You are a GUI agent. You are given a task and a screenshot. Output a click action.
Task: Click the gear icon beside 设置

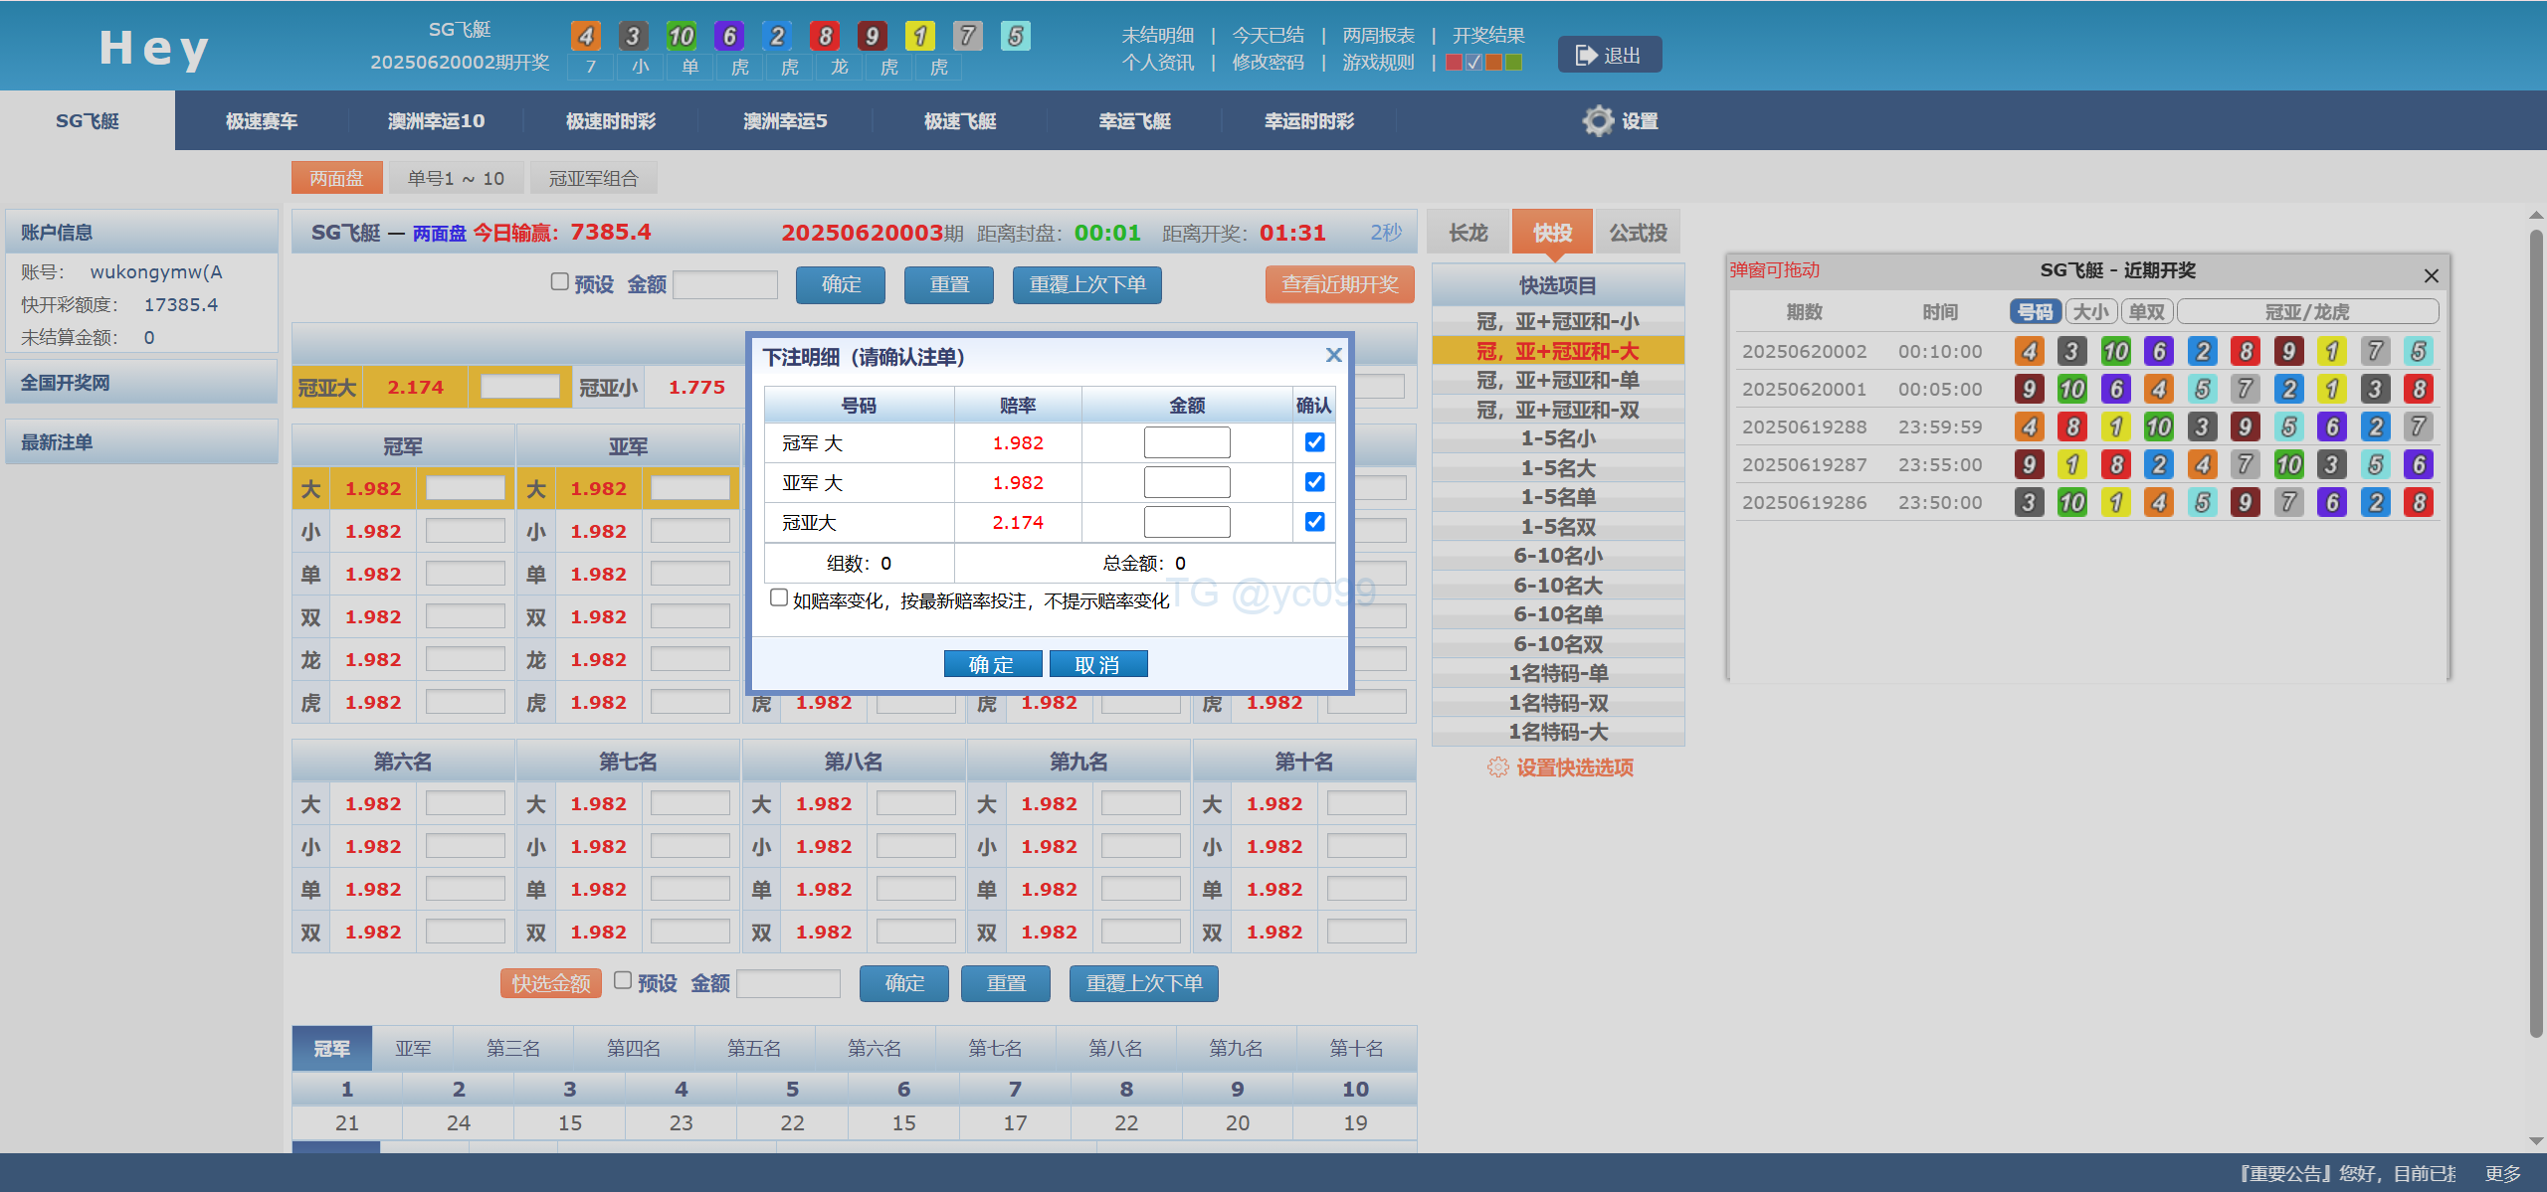tap(1598, 121)
